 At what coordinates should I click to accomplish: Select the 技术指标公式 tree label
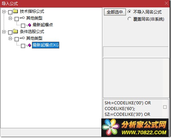32,11
